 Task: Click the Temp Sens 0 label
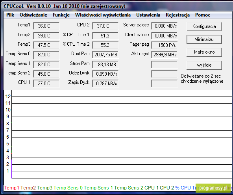(18, 54)
